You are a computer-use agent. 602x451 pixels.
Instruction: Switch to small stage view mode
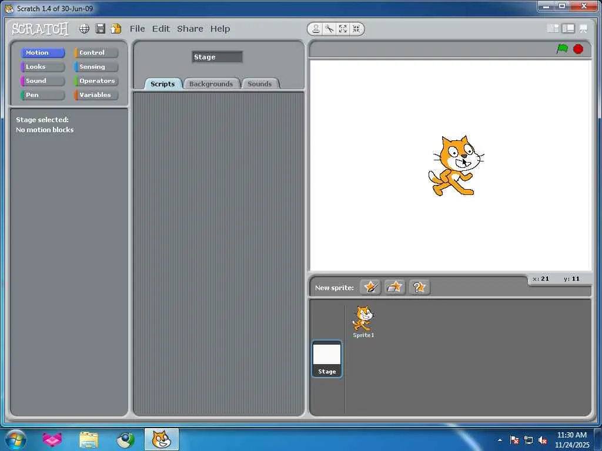(x=553, y=28)
